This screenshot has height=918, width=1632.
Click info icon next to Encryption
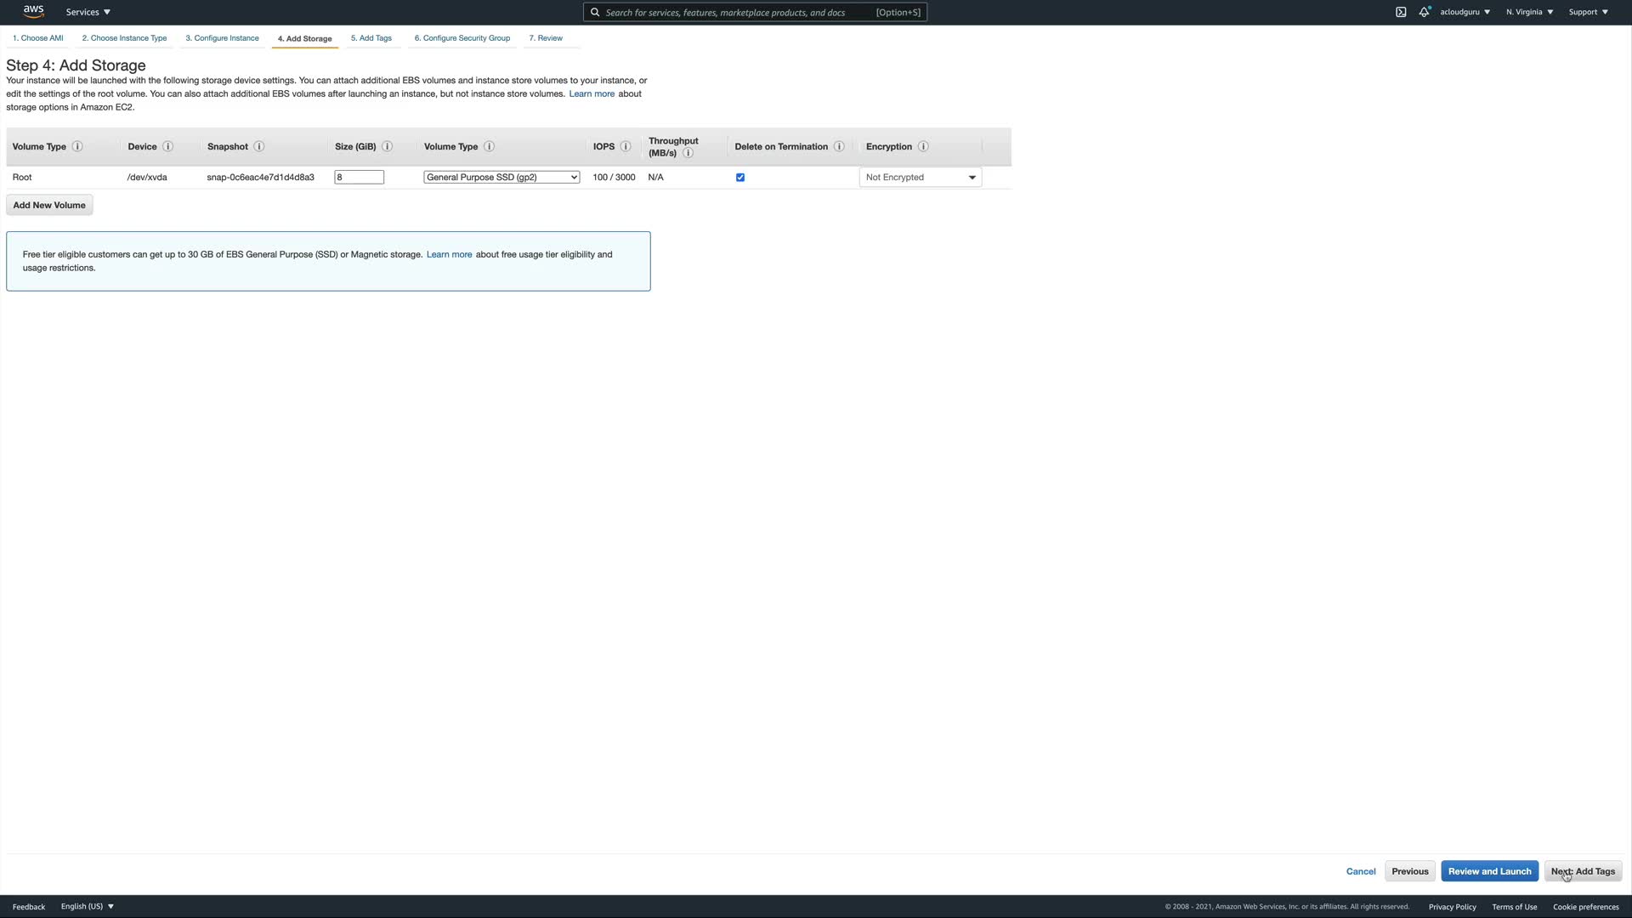(x=923, y=146)
